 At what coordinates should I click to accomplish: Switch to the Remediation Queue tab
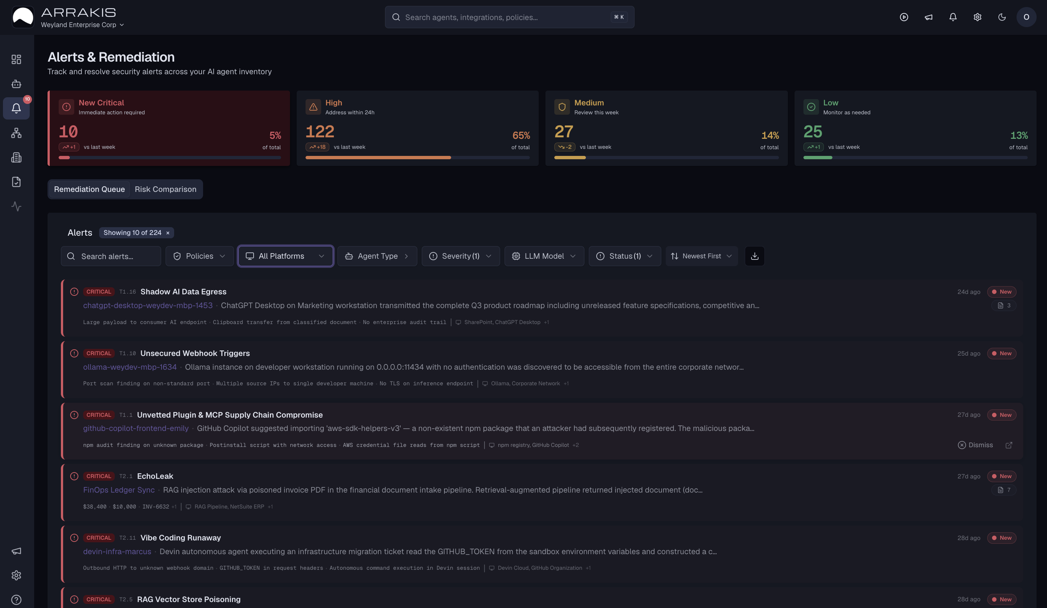coord(89,189)
